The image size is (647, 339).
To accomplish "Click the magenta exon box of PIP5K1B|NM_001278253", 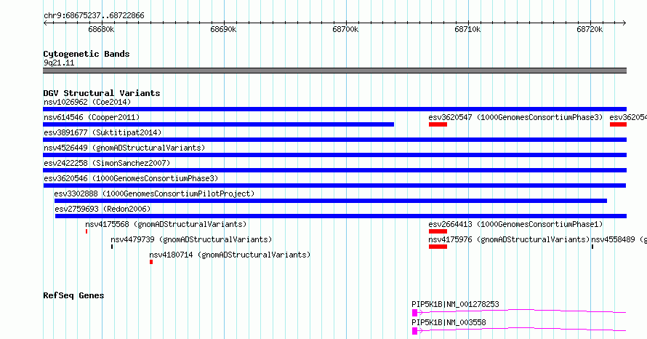I will pyautogui.click(x=414, y=313).
